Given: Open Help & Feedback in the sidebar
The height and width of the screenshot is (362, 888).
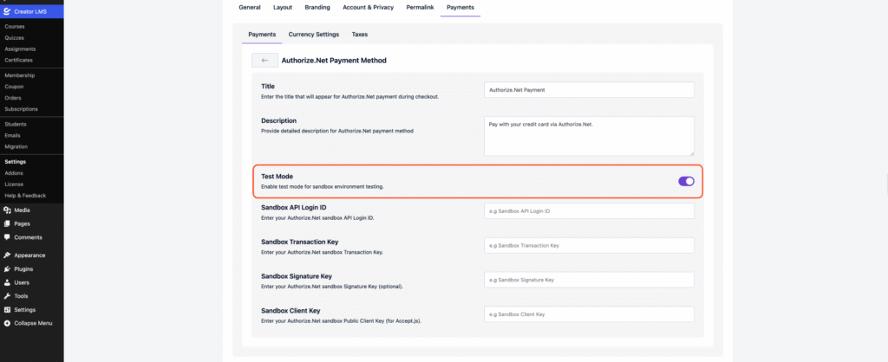Looking at the screenshot, I should click(25, 196).
